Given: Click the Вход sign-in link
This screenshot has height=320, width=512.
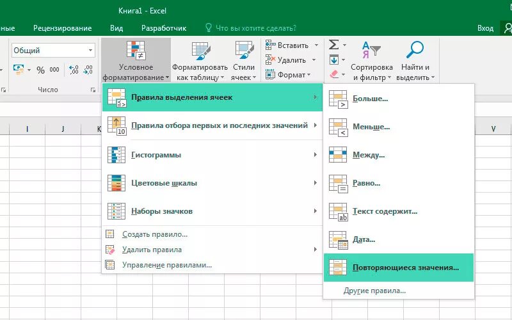Looking at the screenshot, I should (x=485, y=28).
